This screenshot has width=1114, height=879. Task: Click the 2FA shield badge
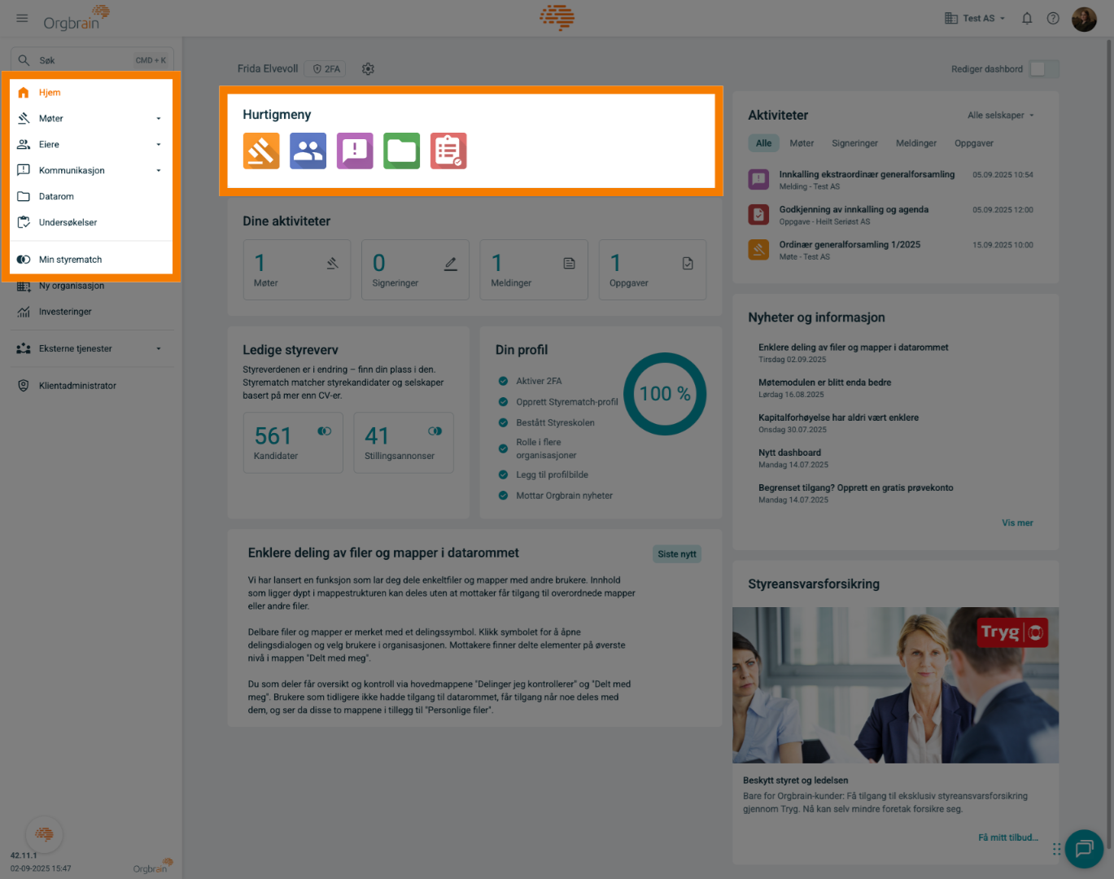326,69
